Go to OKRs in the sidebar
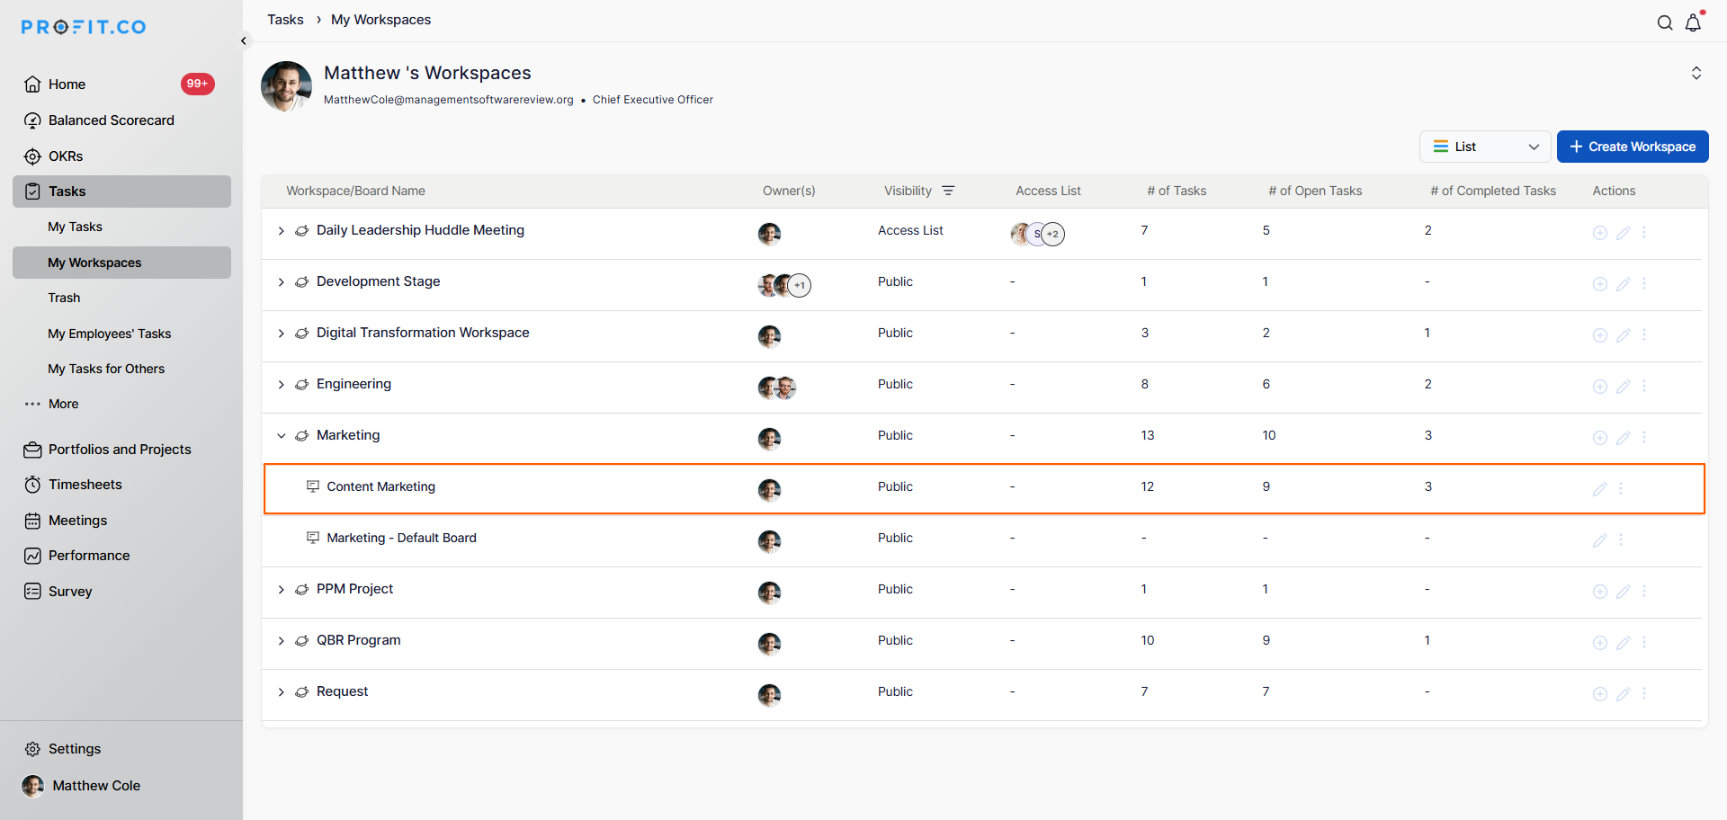 tap(65, 156)
